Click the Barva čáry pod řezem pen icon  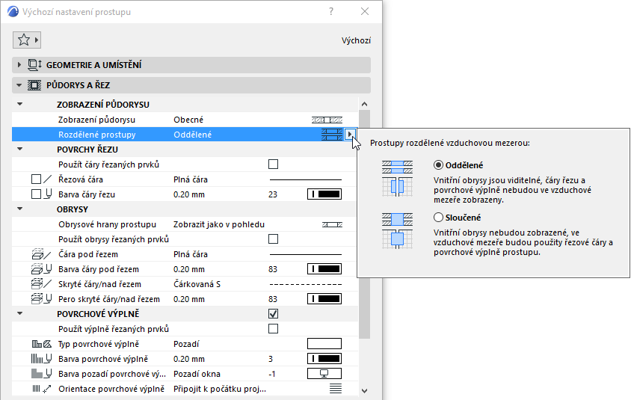[42, 269]
